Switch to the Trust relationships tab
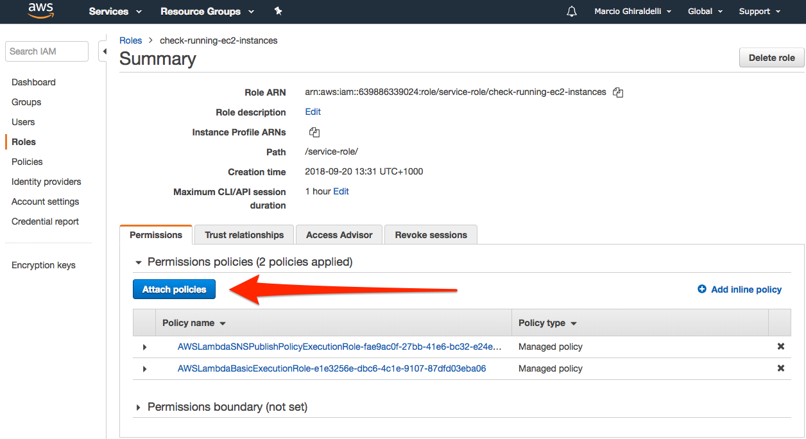 pos(244,235)
